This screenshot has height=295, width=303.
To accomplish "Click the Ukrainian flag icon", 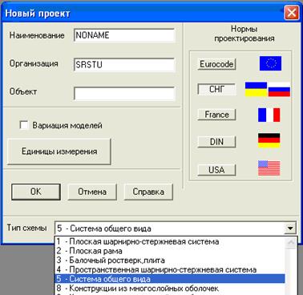I will 256,89.
